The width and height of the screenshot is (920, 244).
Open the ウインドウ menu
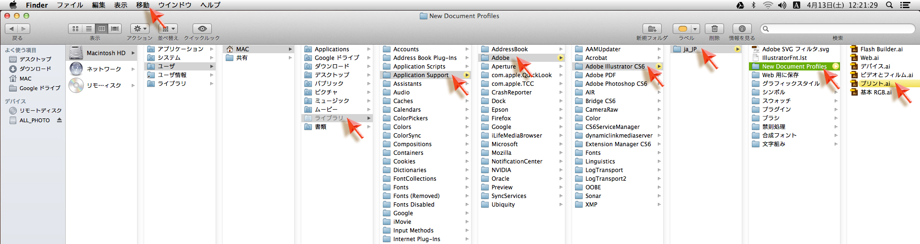click(x=175, y=5)
